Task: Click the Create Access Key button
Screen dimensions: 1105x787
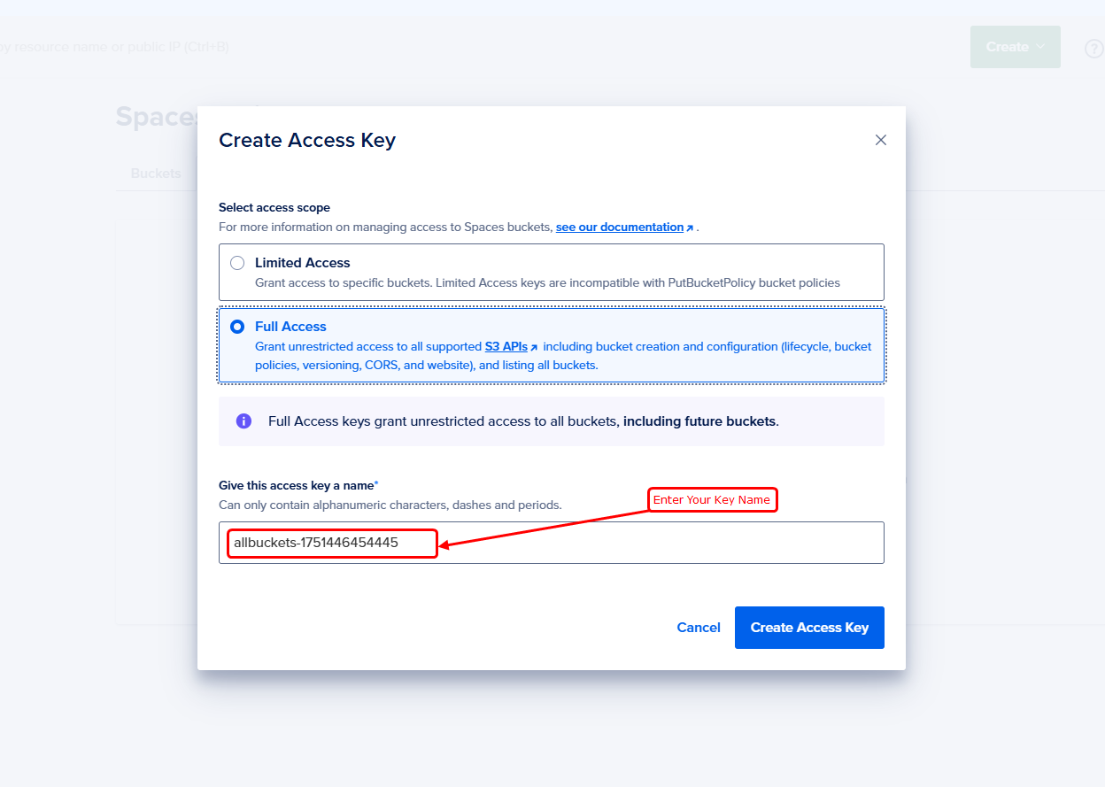Action: [x=809, y=628]
